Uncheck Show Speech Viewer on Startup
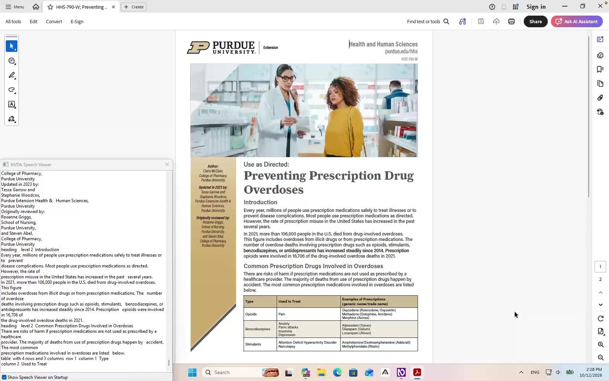Image resolution: width=609 pixels, height=381 pixels. point(4,377)
